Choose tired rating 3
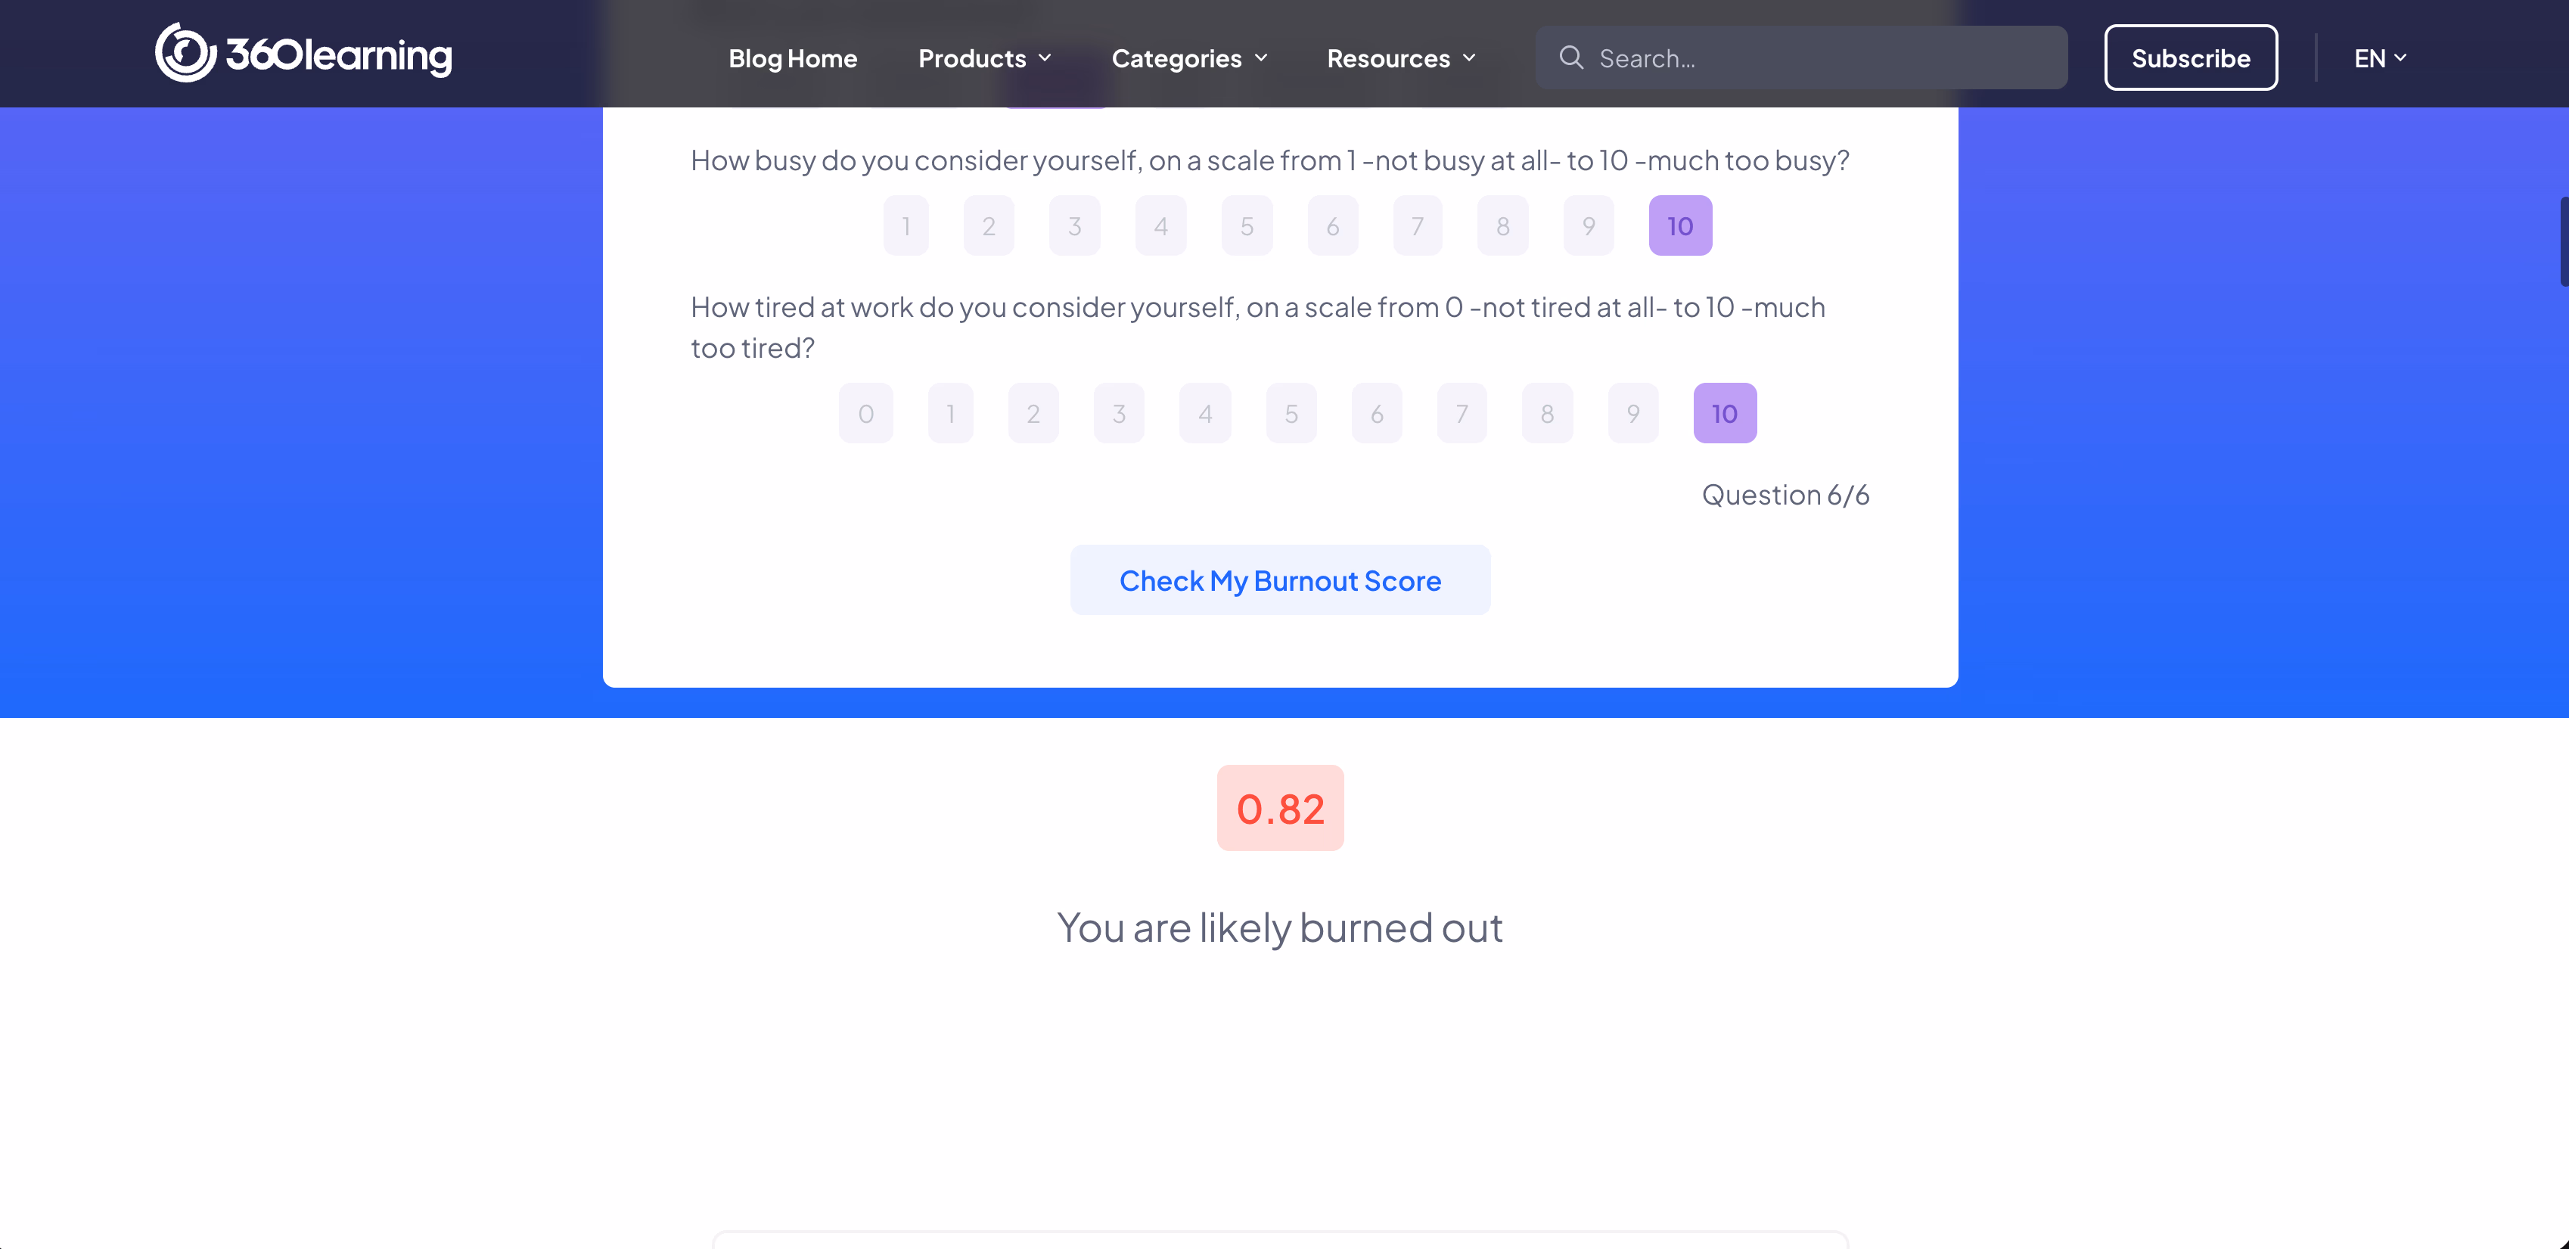 pyautogui.click(x=1119, y=414)
